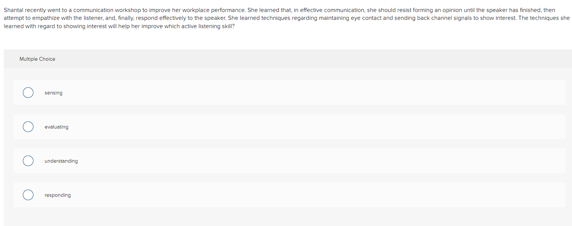
Task: Select the radio button for evaluating
Action: [x=28, y=127]
